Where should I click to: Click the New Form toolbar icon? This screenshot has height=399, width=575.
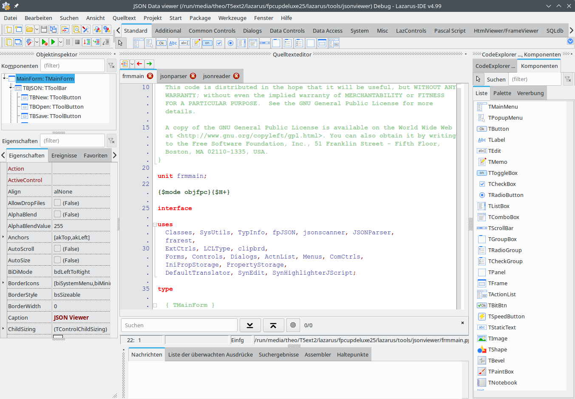pyautogui.click(x=18, y=29)
